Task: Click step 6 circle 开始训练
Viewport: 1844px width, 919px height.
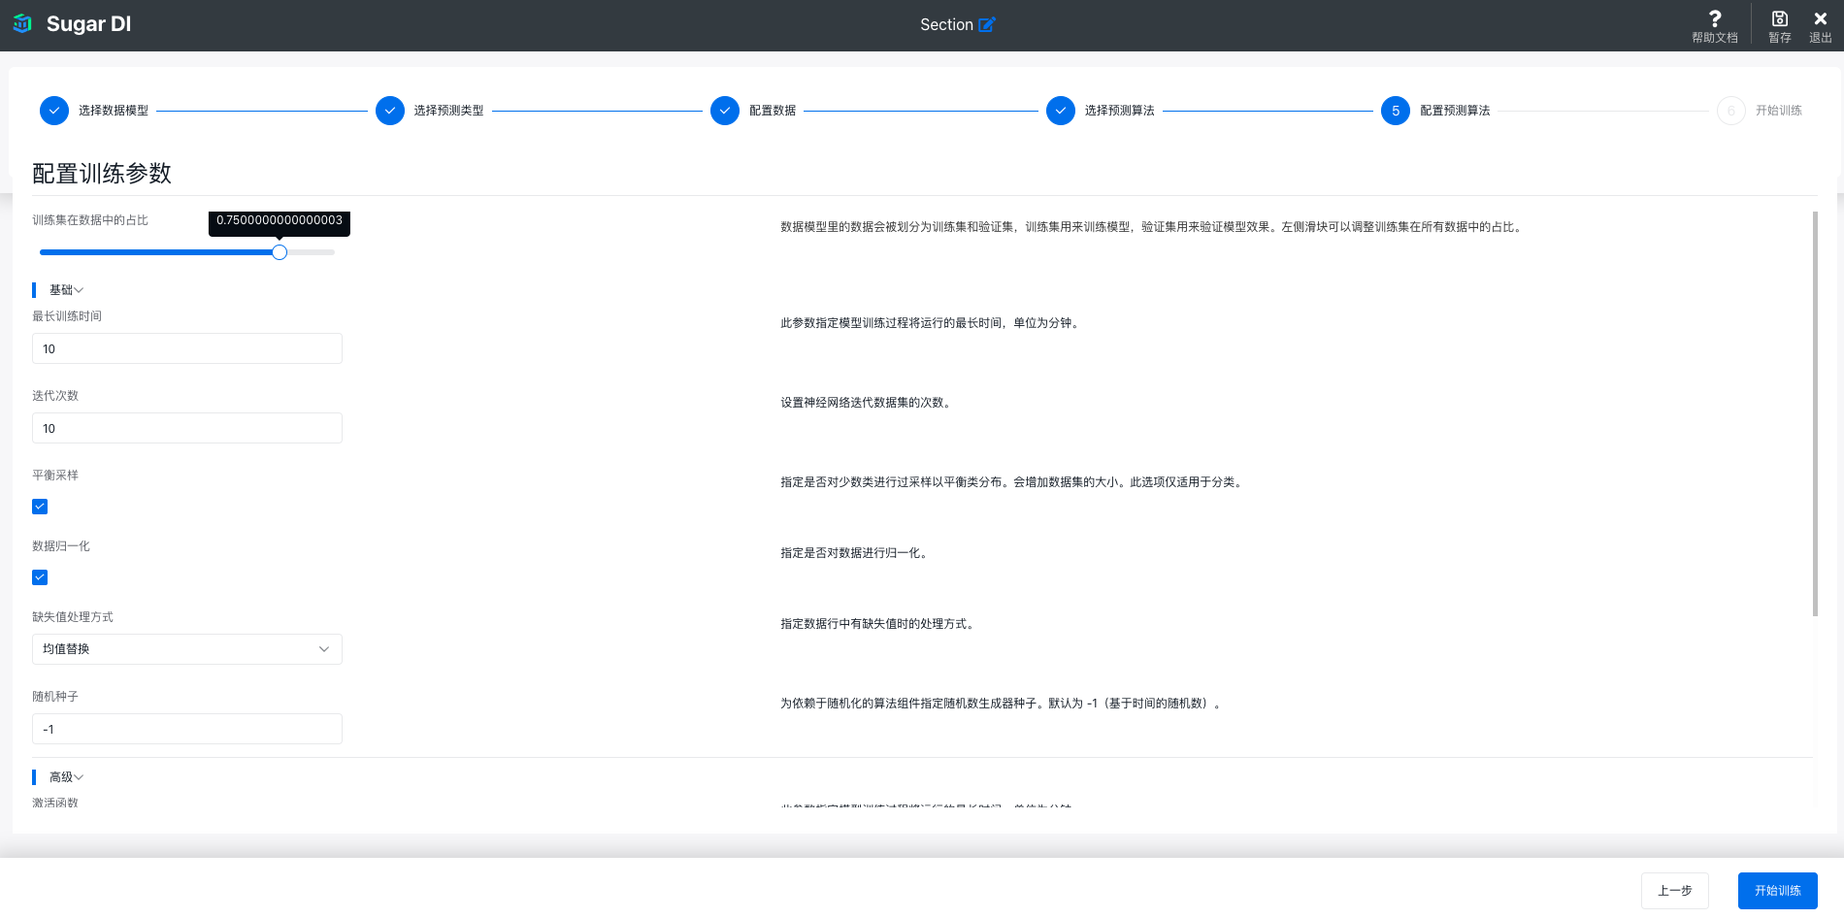Action: click(1731, 111)
